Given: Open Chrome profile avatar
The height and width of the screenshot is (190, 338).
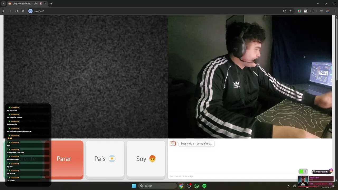Looking at the screenshot, I should (x=328, y=11).
